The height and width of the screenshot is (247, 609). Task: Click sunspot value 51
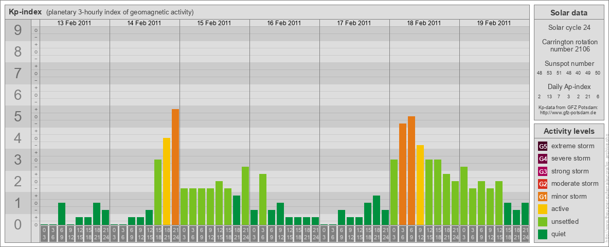[x=559, y=73]
